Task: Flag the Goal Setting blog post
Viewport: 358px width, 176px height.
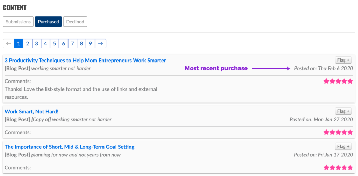Action: tap(343, 146)
